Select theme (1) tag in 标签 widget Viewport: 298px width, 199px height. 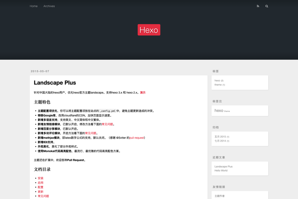[x=218, y=85]
